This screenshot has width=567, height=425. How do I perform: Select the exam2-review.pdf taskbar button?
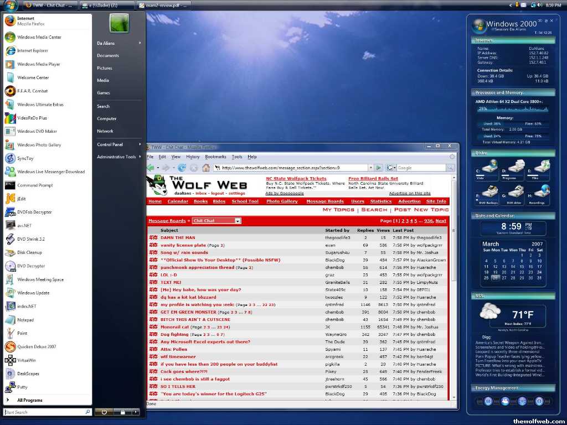pos(163,5)
